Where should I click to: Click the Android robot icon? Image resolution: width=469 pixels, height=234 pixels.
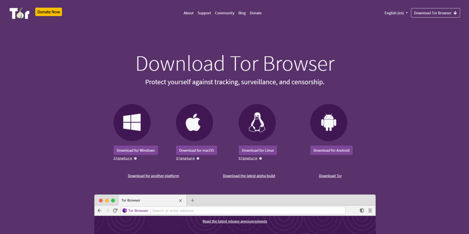click(329, 122)
